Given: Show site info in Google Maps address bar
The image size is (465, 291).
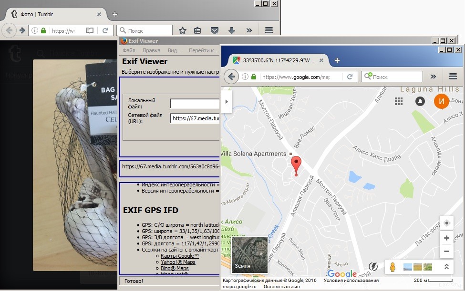Looking at the screenshot, I should click(x=245, y=77).
